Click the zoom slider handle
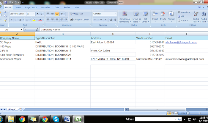This screenshot has height=123, width=208. (x=200, y=113)
